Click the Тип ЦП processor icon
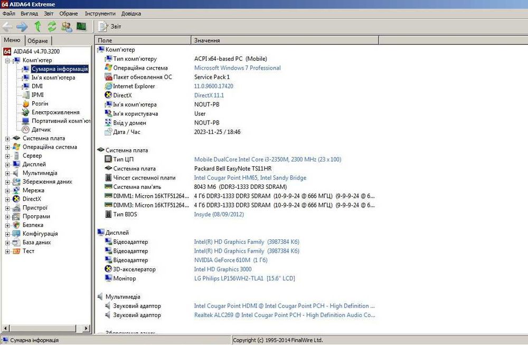 (x=108, y=159)
